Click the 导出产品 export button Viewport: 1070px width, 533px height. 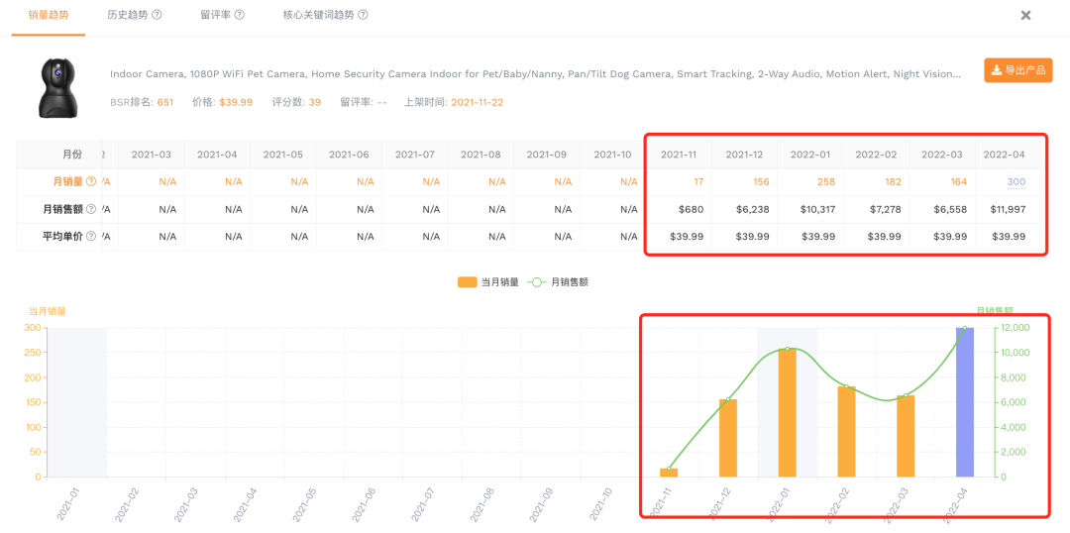[x=1017, y=70]
